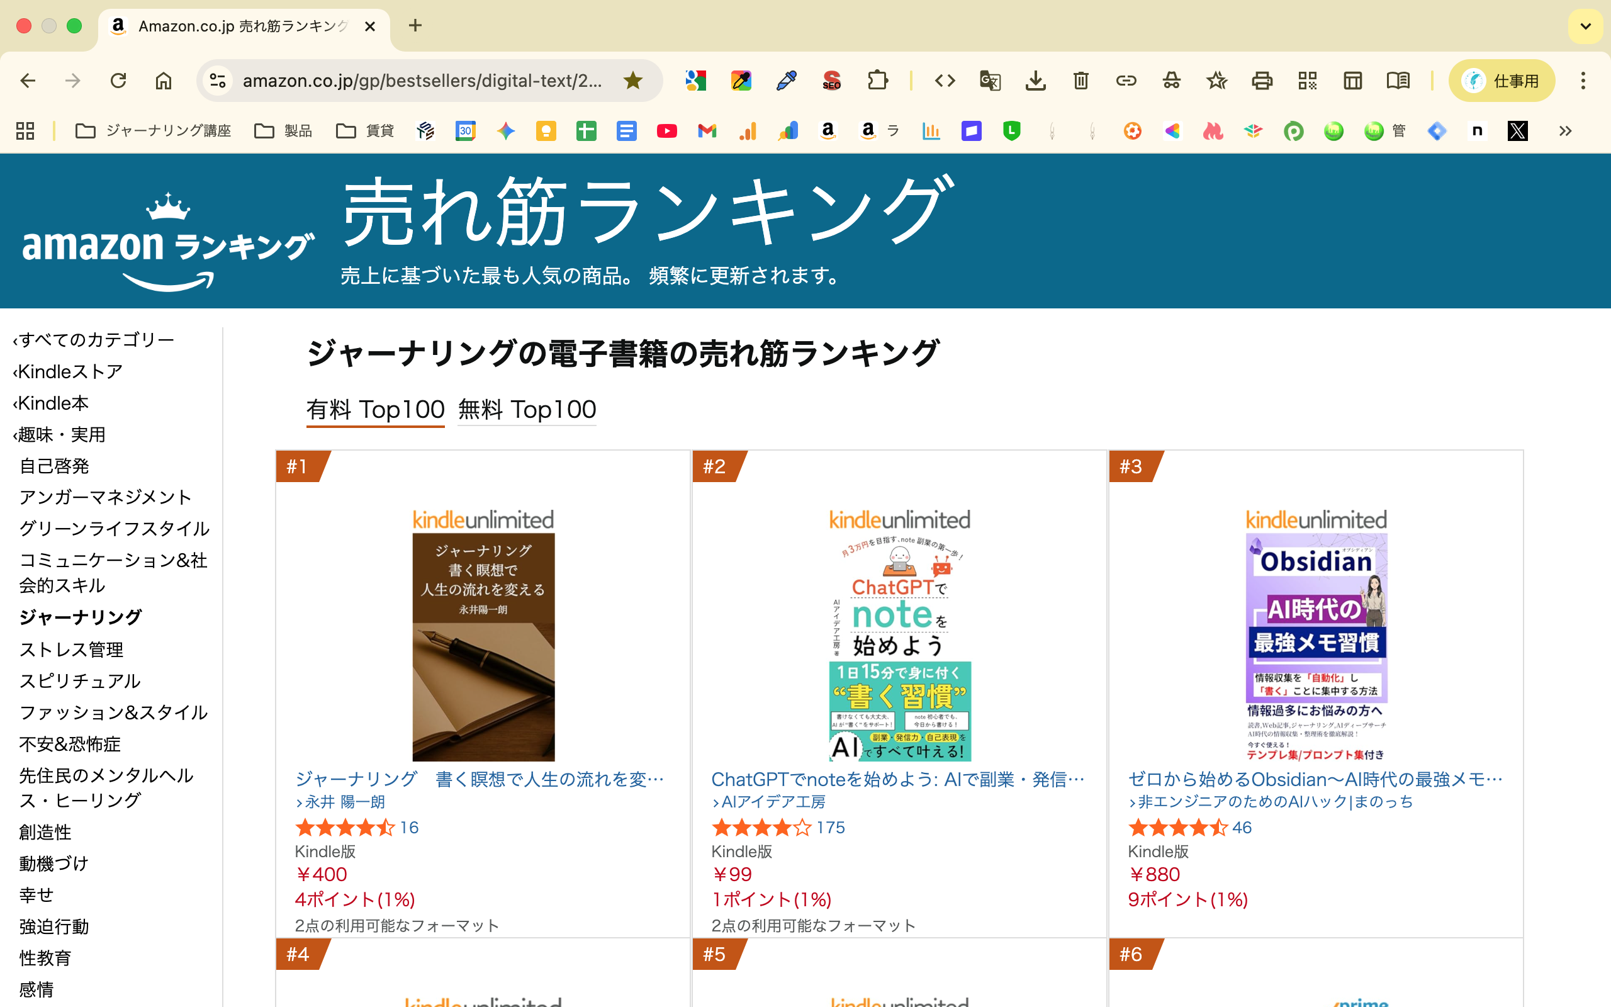This screenshot has height=1007, width=1611.
Task: Open the Google Keep bookmark
Action: (546, 130)
